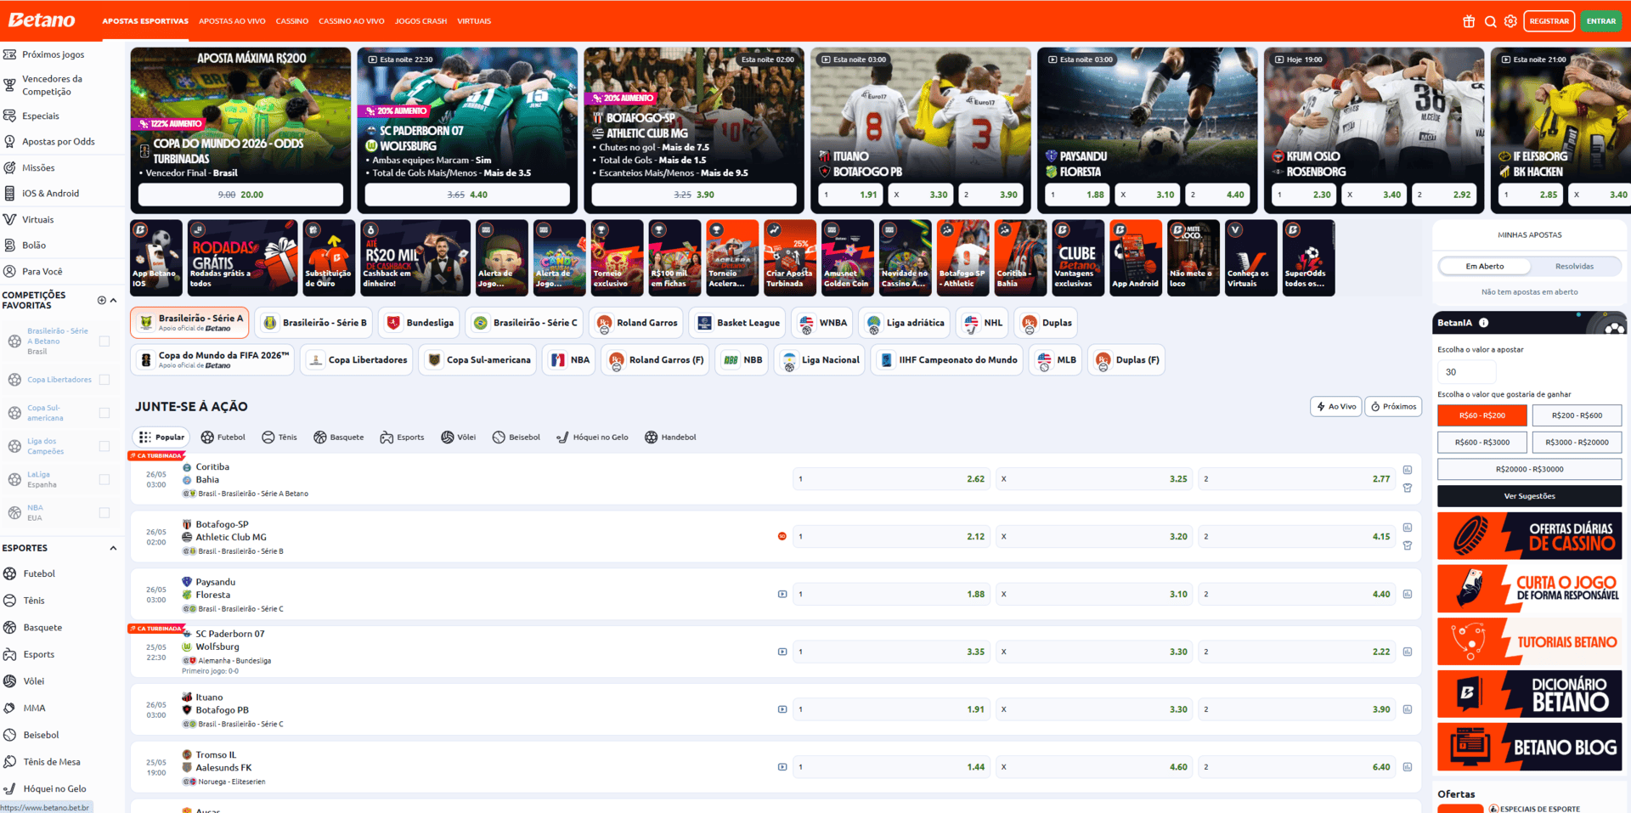Open Vencedores da Competição sidebar item
Viewport: 1631px width, 813px height.
tap(52, 85)
